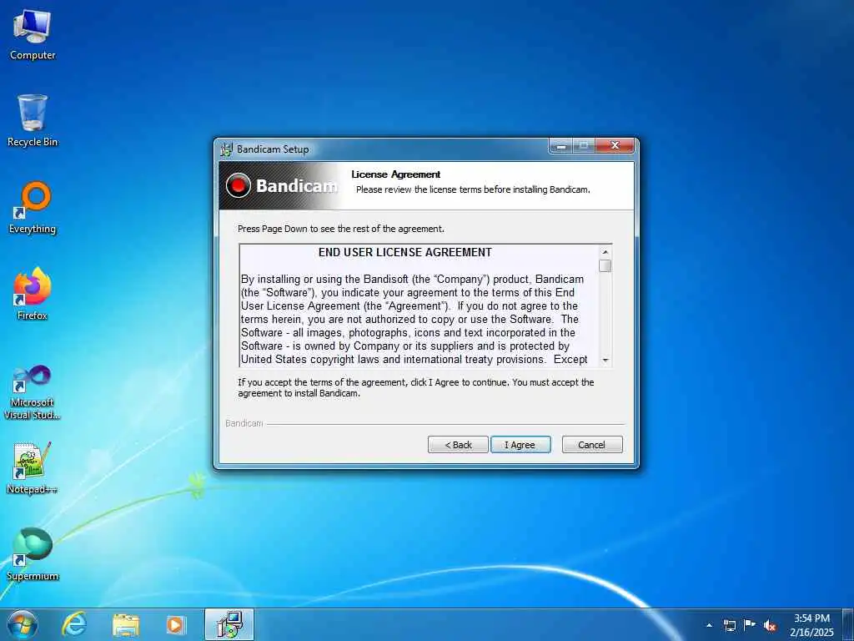Screen dimensions: 854x641
Task: Open the Computer desktop icon
Action: pos(33,35)
